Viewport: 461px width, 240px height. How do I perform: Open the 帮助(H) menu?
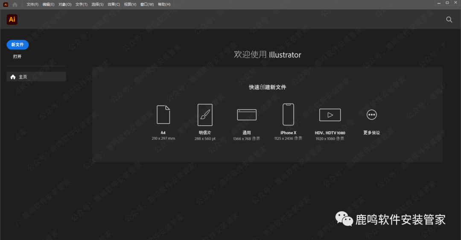click(164, 4)
